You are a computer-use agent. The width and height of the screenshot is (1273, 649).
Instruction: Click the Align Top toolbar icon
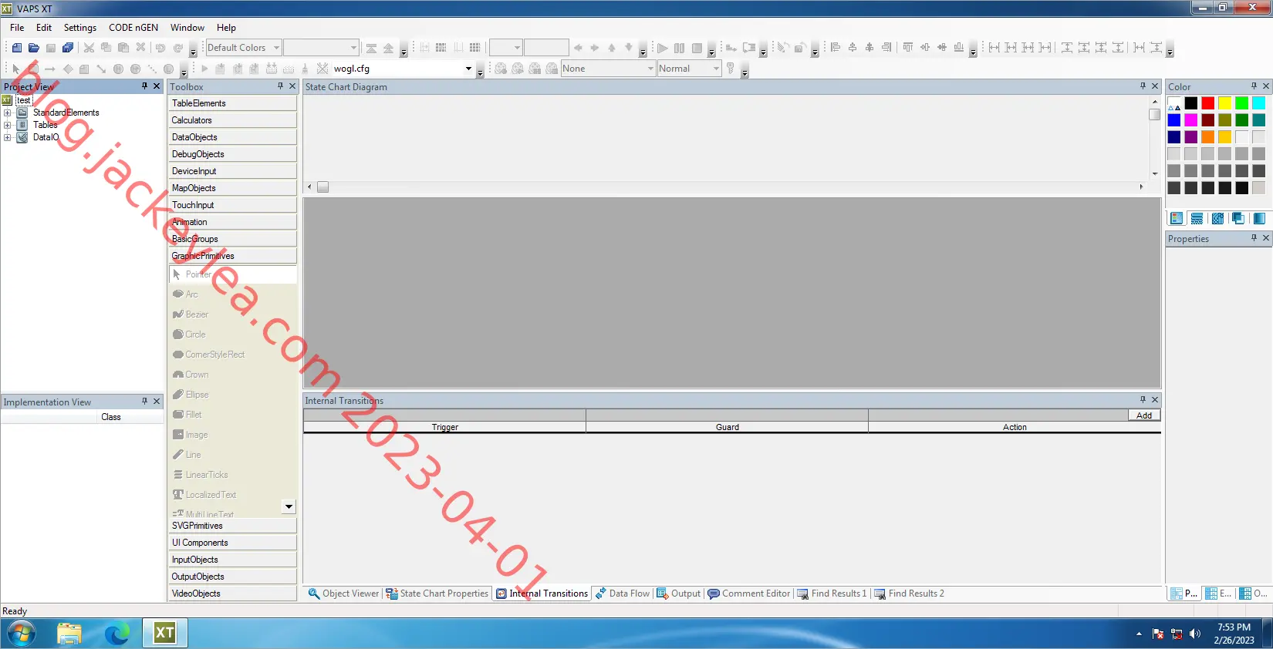908,48
